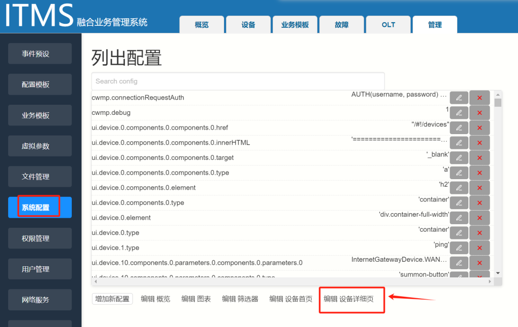Select the cwmp.debug config name

point(111,113)
